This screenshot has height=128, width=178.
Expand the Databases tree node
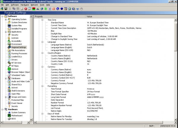click(x=6, y=78)
